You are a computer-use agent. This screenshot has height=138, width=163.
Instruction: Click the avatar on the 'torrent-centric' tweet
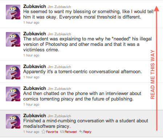pyautogui.click(x=13, y=72)
